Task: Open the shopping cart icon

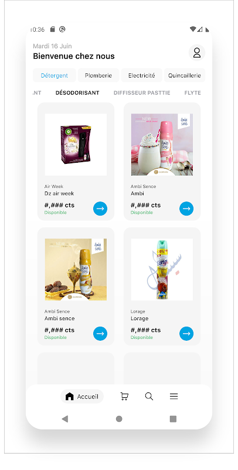Action: pyautogui.click(x=124, y=396)
